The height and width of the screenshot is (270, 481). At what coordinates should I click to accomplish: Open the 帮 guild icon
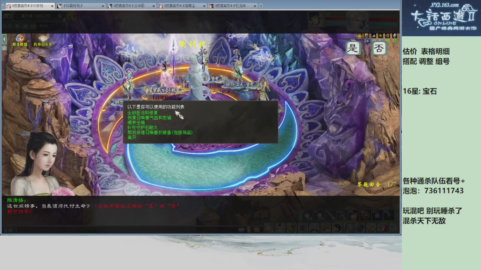382,228
